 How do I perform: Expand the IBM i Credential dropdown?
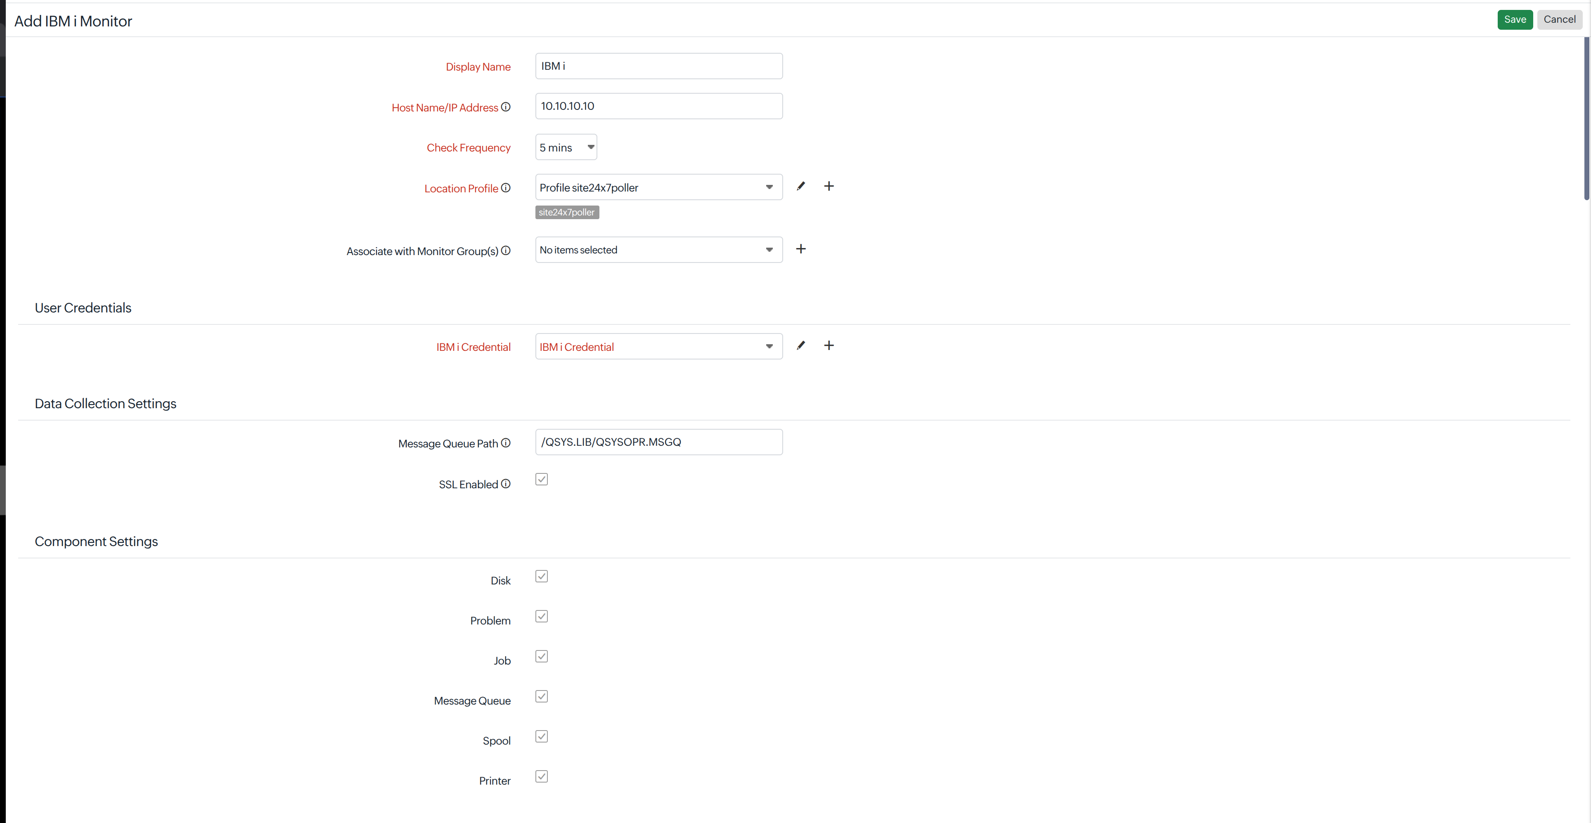[658, 346]
